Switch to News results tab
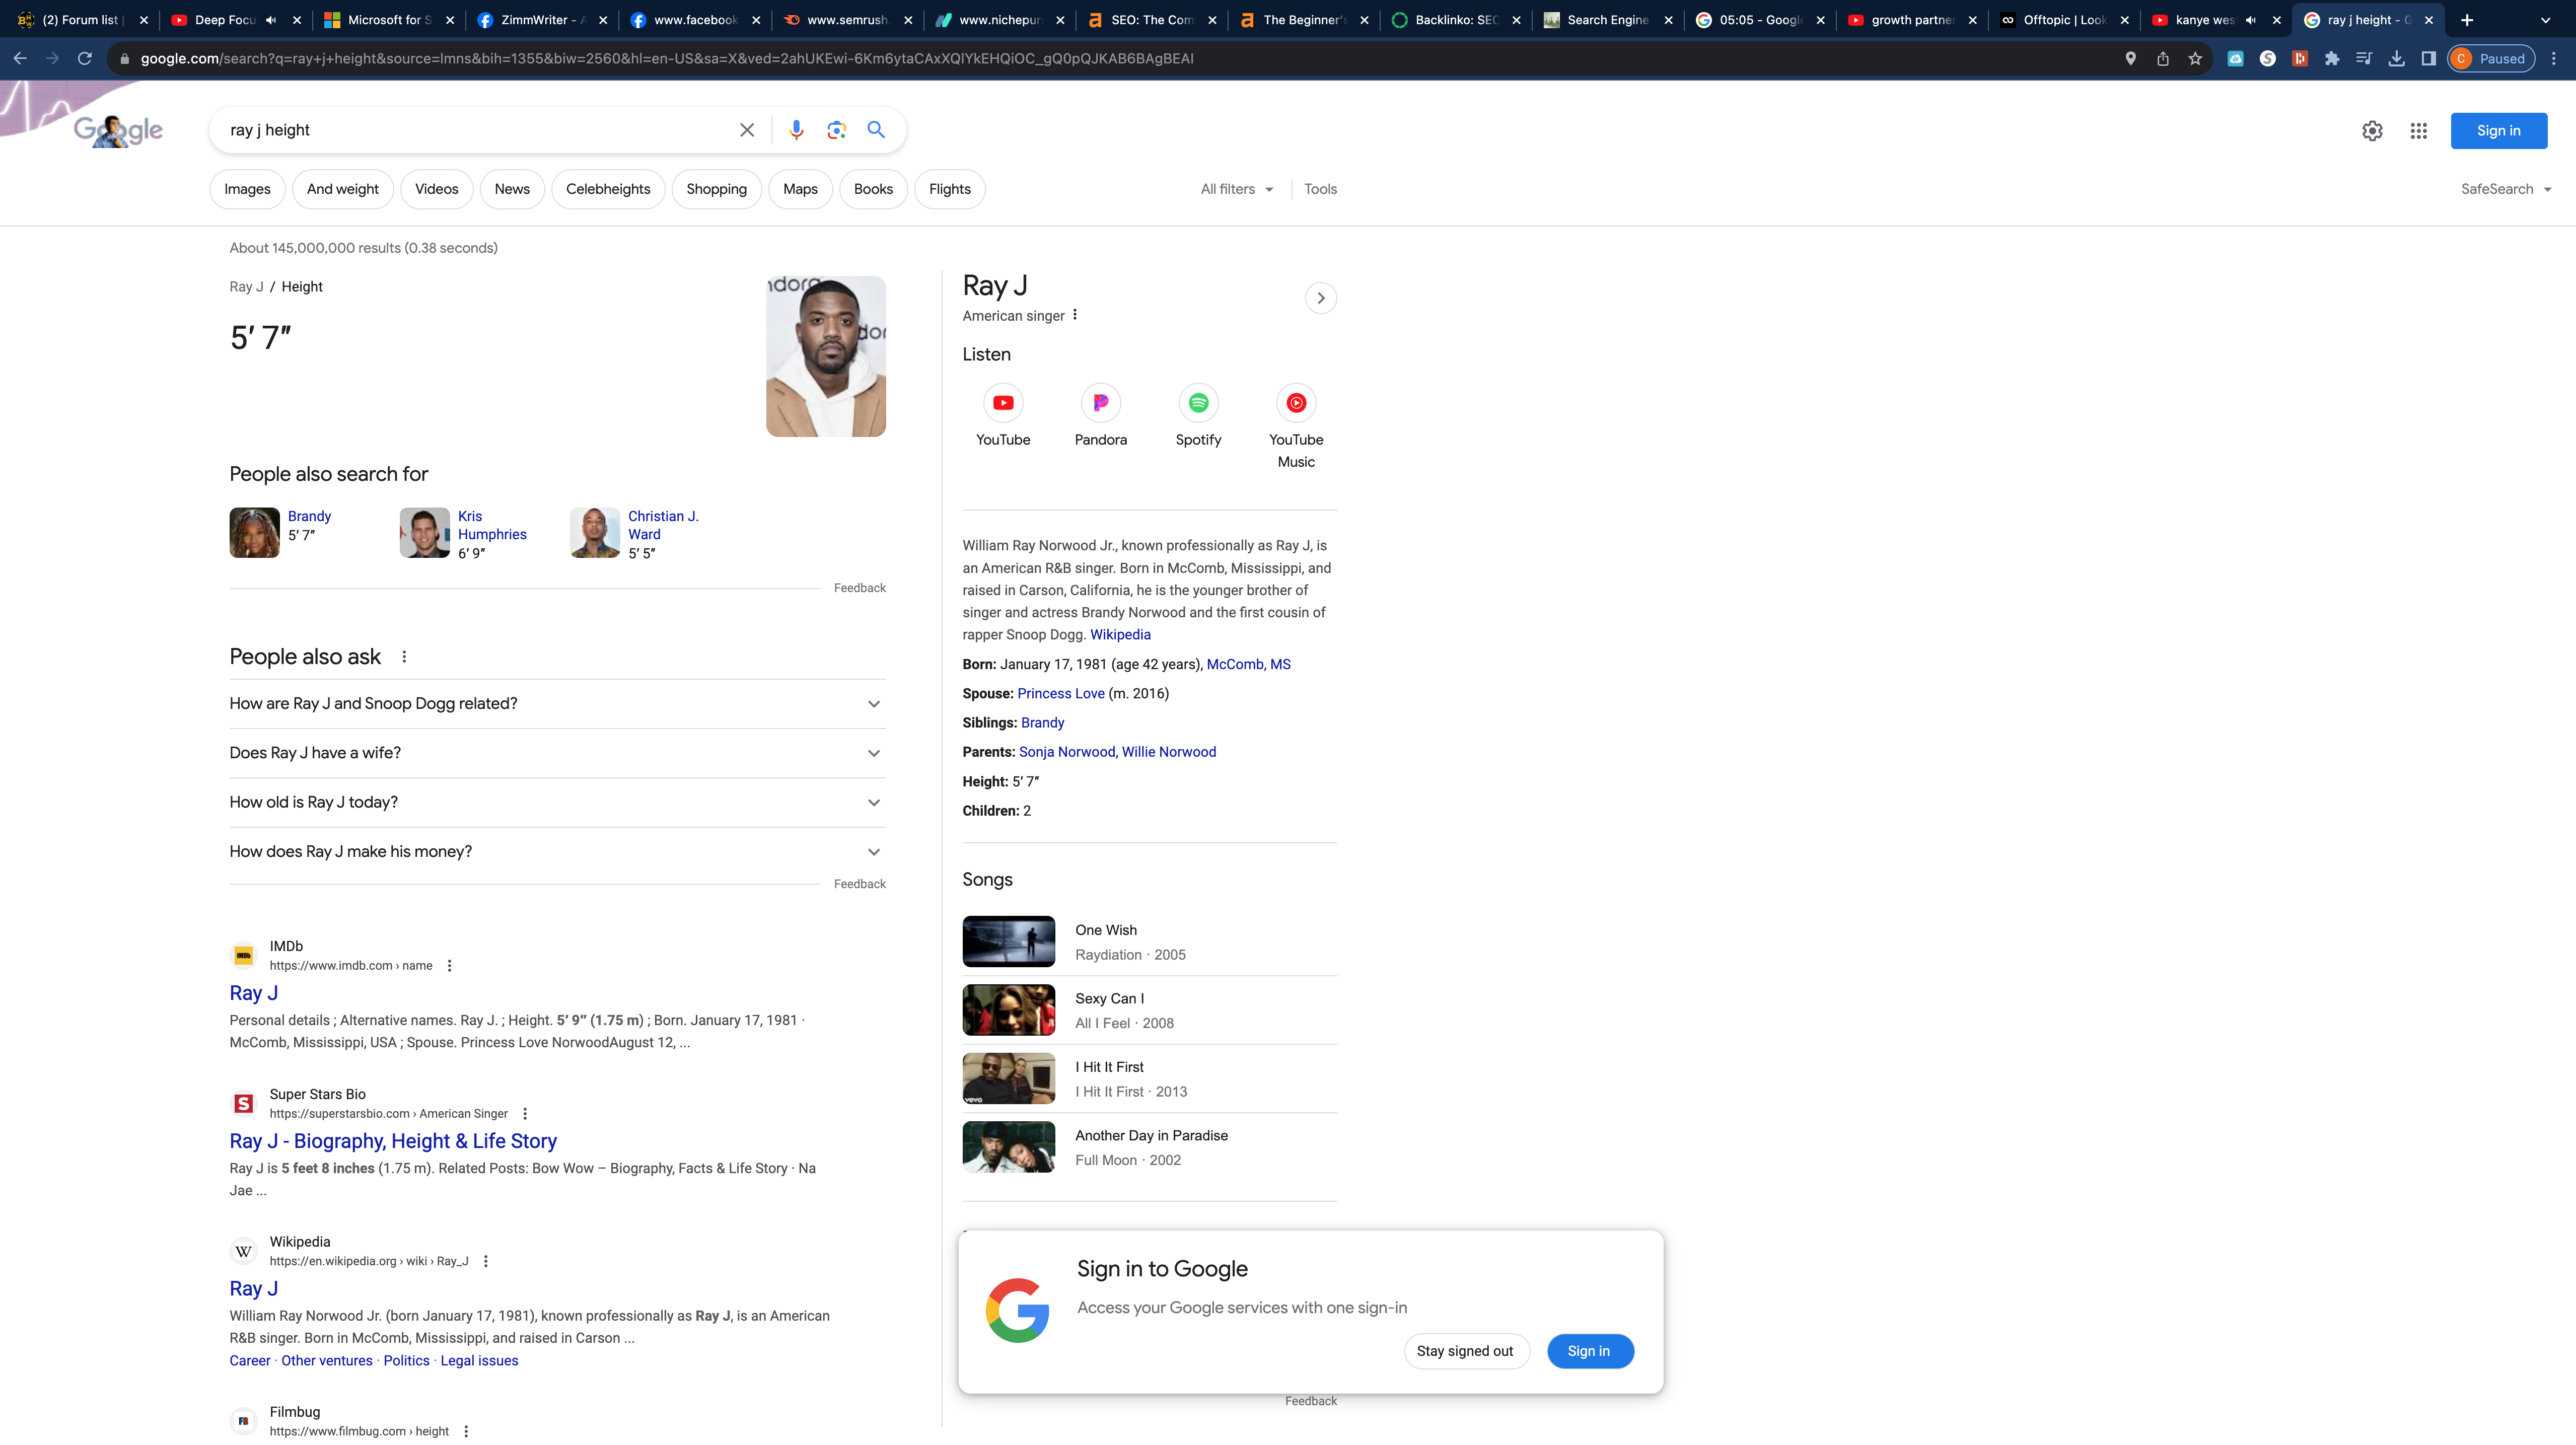This screenshot has height=1445, width=2576. [x=512, y=189]
